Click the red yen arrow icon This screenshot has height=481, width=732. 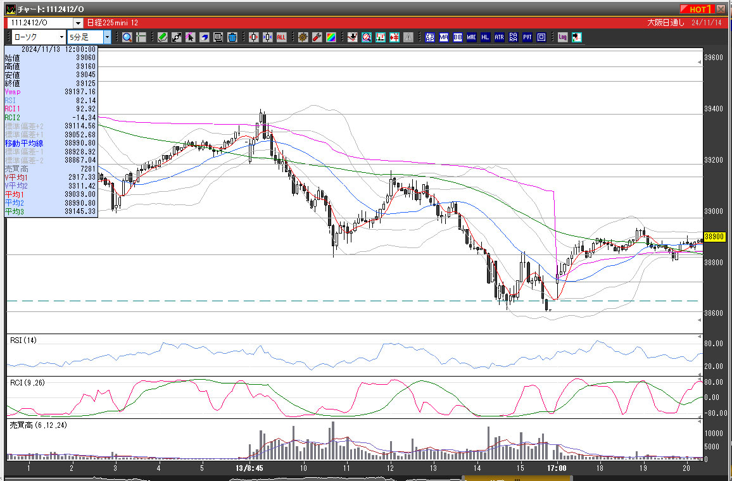click(394, 37)
